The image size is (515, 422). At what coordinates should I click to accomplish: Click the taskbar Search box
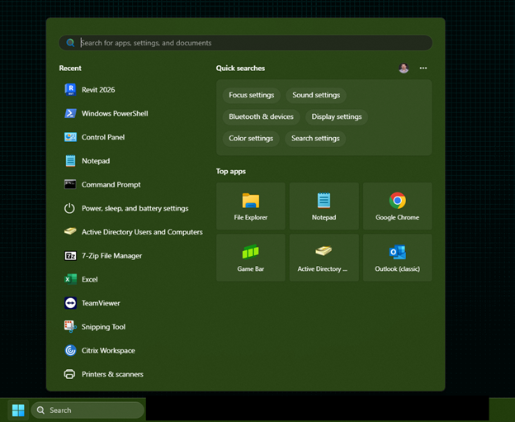[x=87, y=410]
